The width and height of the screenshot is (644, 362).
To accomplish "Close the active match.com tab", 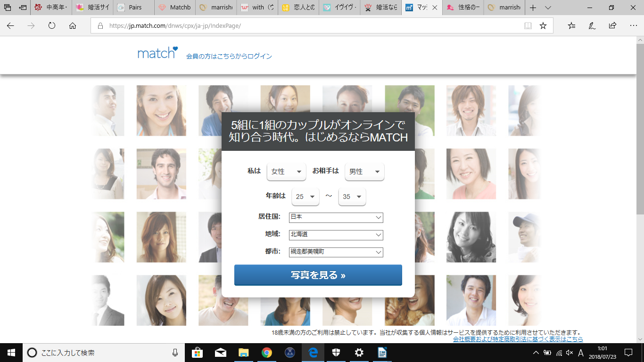I will coord(434,8).
